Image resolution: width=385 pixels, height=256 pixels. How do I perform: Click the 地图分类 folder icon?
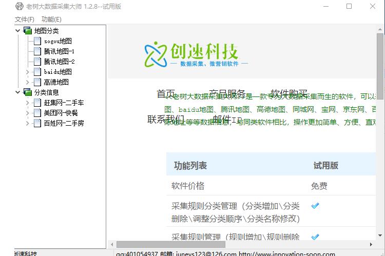point(28,31)
